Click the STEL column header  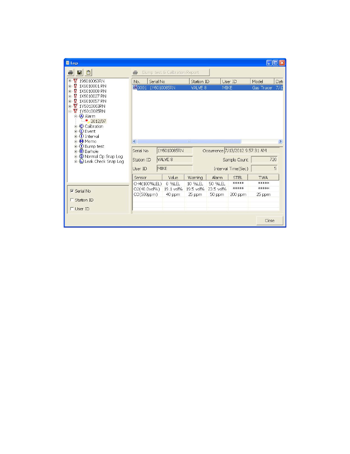coord(238,178)
